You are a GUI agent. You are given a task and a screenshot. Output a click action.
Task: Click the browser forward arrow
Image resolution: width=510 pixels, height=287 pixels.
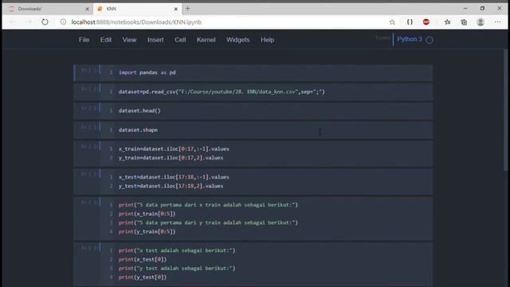[29, 22]
